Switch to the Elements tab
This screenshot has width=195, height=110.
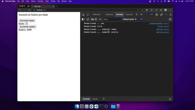(109, 14)
